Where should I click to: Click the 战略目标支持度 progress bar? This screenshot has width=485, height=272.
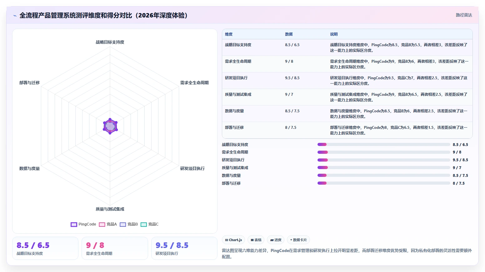[384, 144]
